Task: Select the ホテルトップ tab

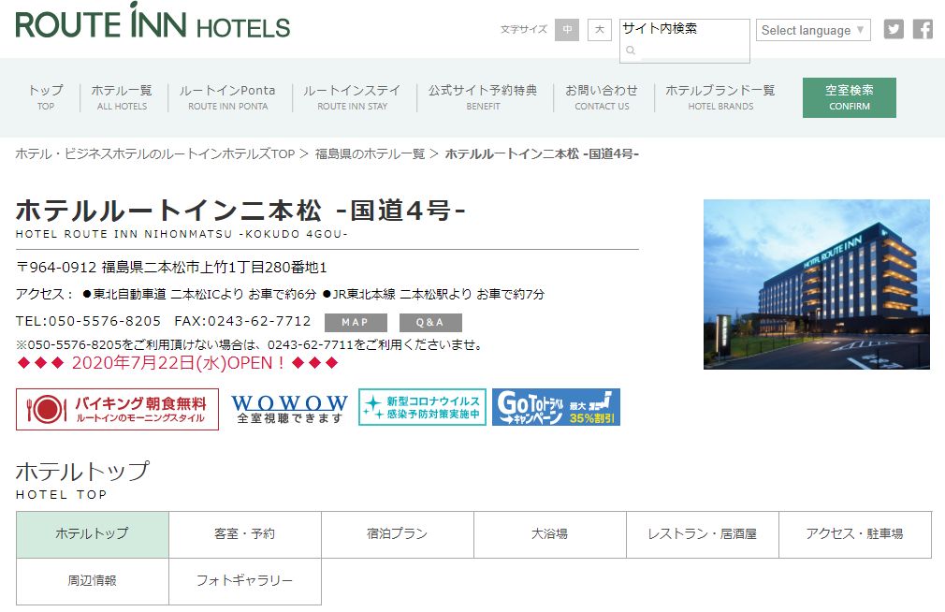Action: point(93,534)
